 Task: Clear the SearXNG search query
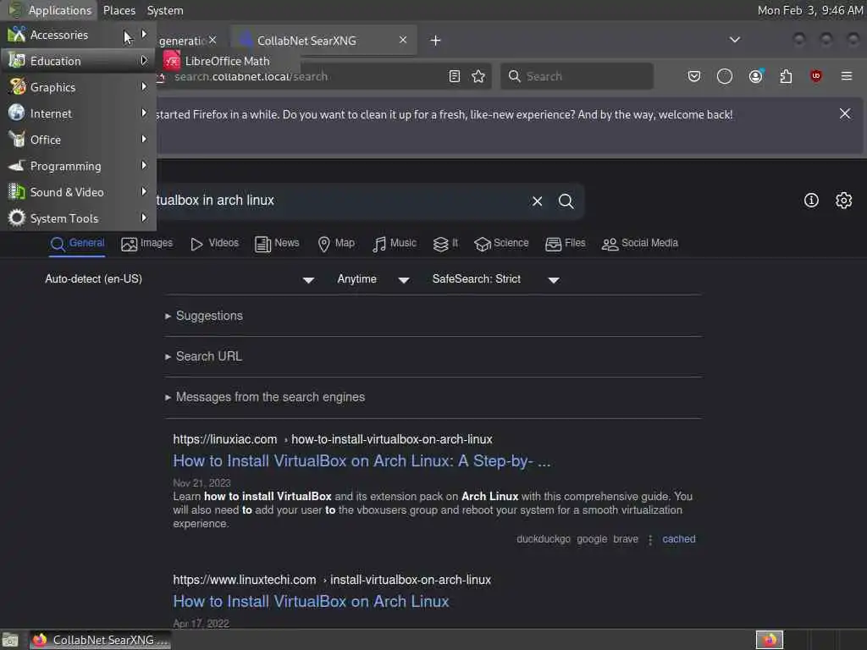click(x=538, y=201)
